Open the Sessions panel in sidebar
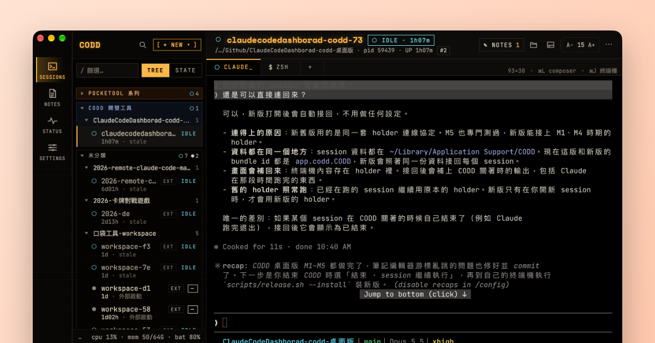Viewport: 655px width, 343px height. coord(52,70)
